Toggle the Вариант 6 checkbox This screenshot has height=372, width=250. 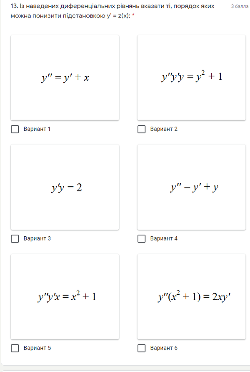[142, 348]
